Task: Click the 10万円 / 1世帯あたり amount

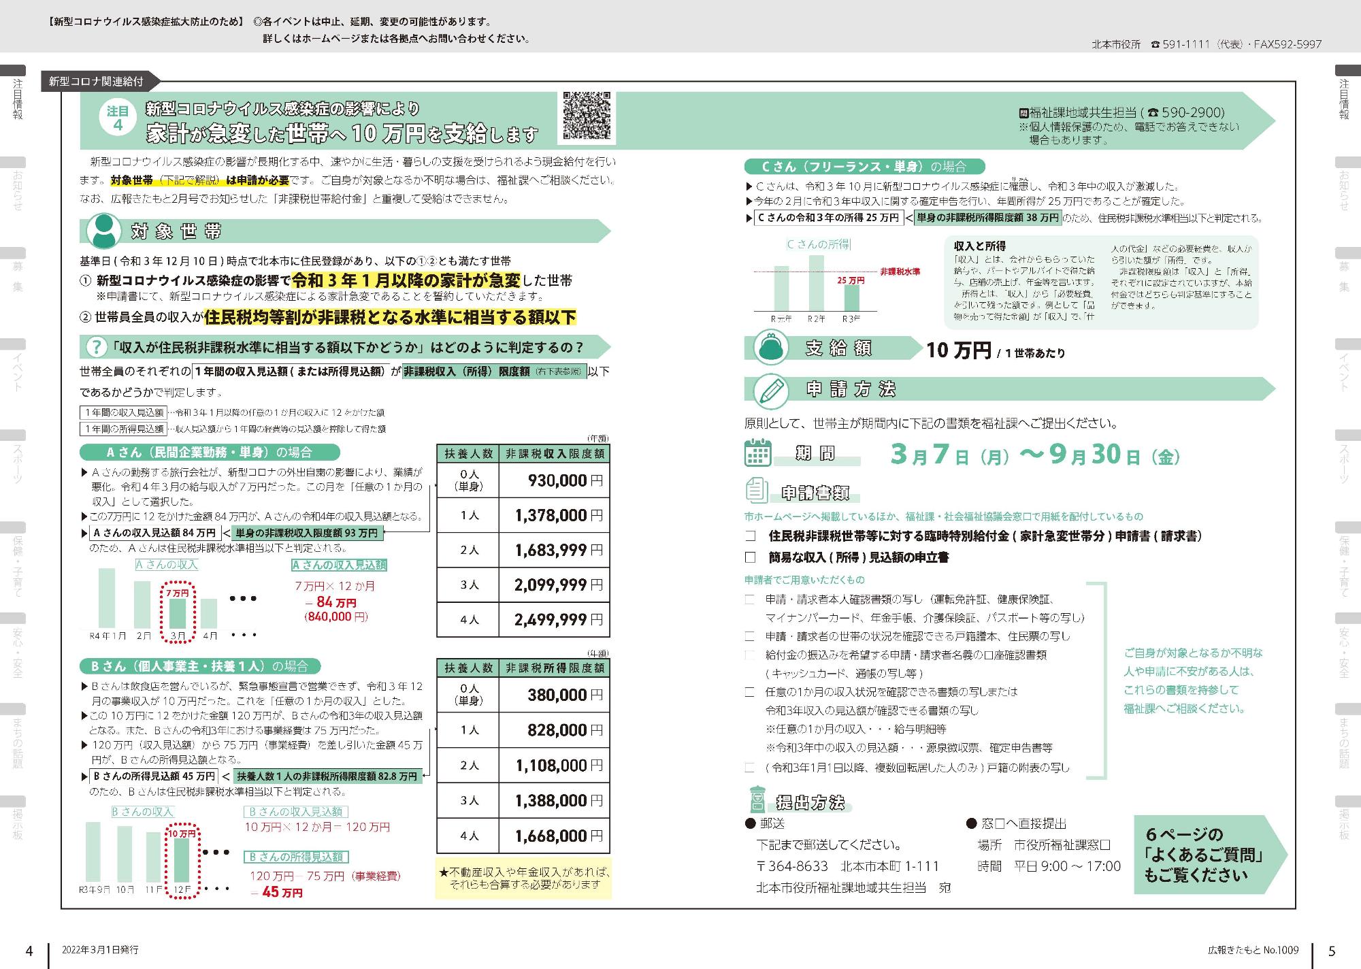Action: [x=995, y=350]
